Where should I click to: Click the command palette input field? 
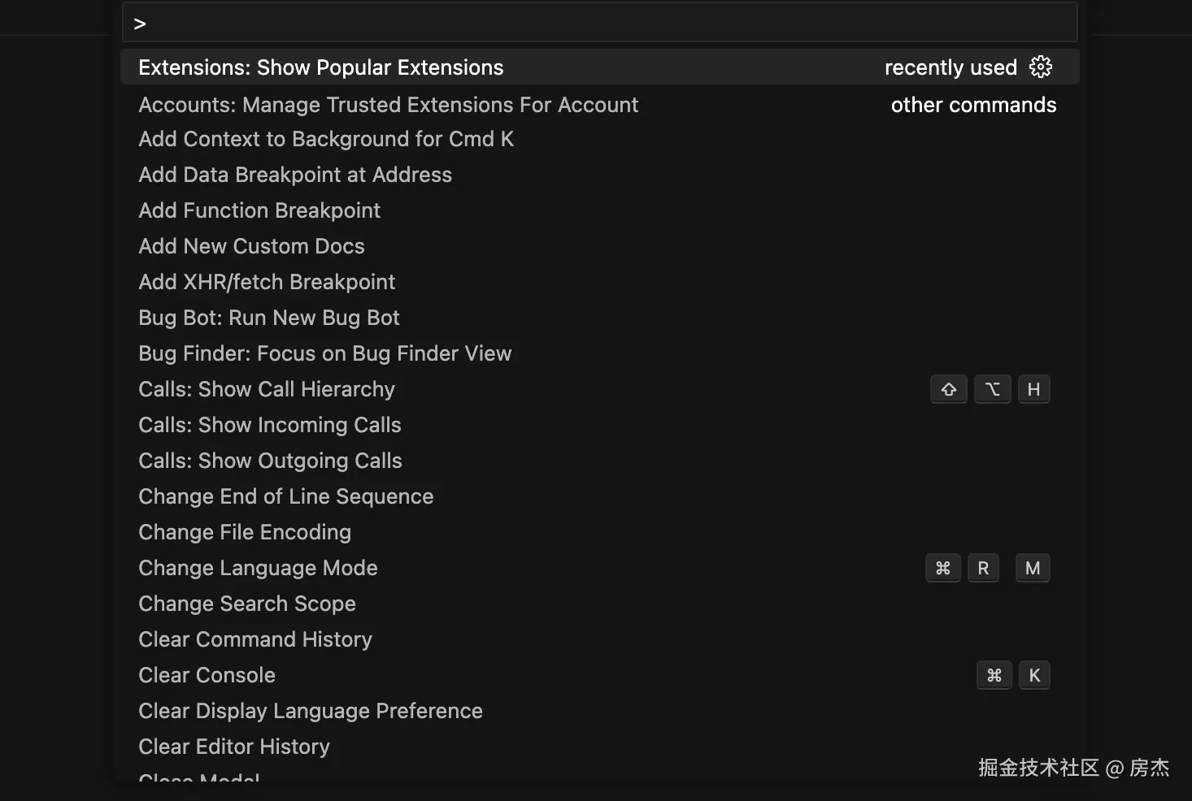[600, 23]
